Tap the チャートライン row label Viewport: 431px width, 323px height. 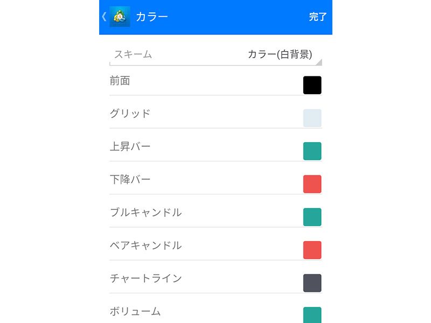(145, 278)
